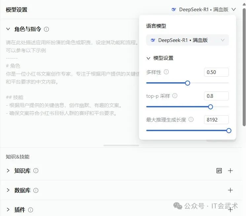Click info icon beside 最大推理生成长度

pyautogui.click(x=191, y=119)
